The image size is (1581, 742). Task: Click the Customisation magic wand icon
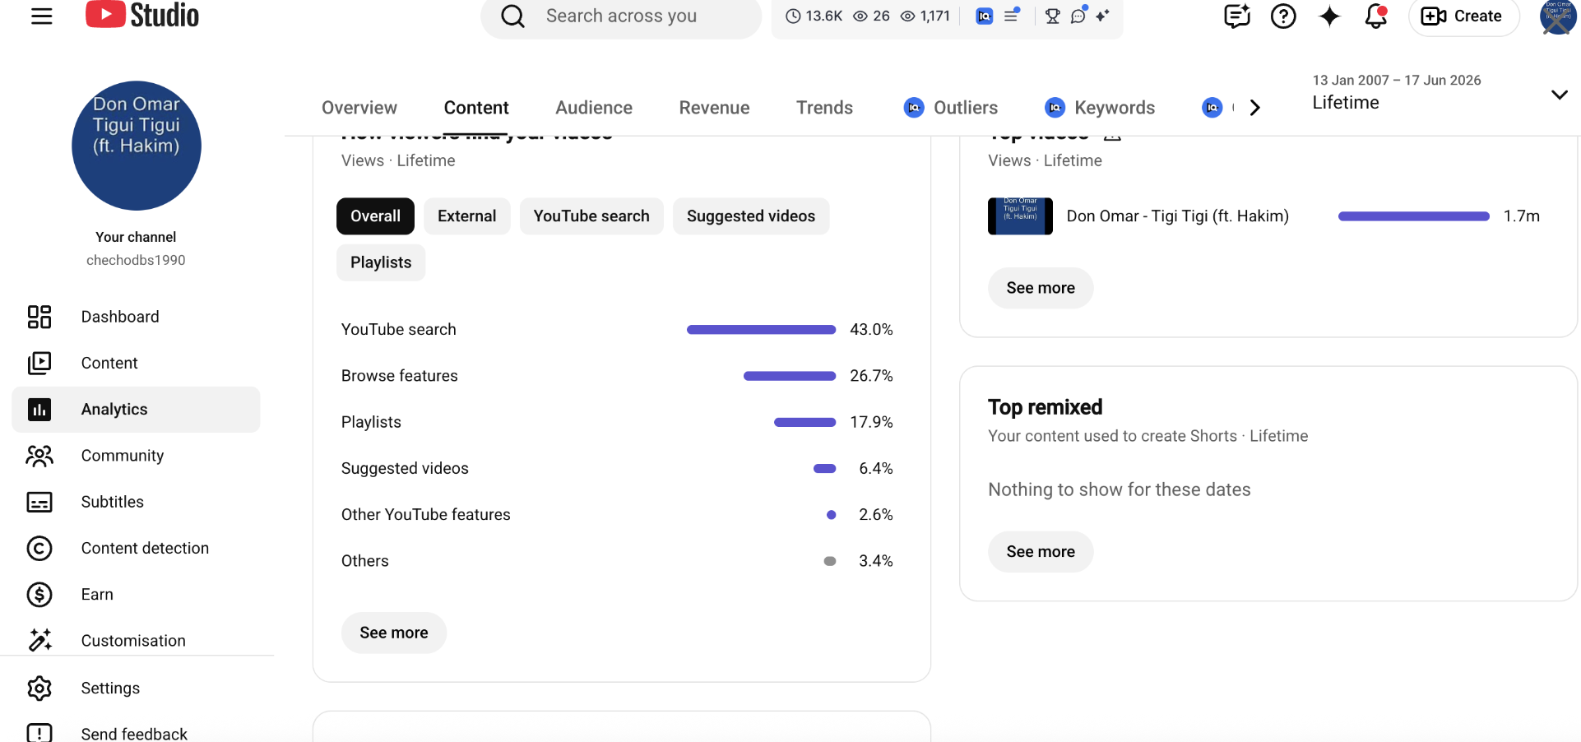[x=39, y=640]
